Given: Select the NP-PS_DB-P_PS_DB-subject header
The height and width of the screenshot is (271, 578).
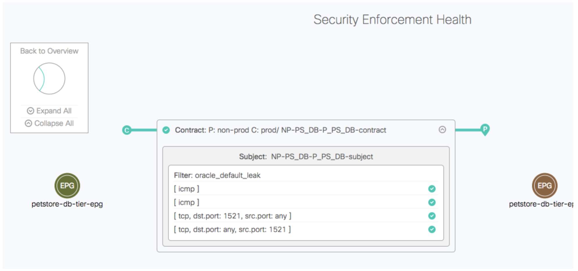Looking at the screenshot, I should [x=306, y=157].
